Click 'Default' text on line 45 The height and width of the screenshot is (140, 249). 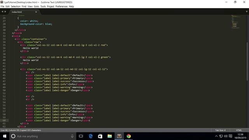click(78, 75)
